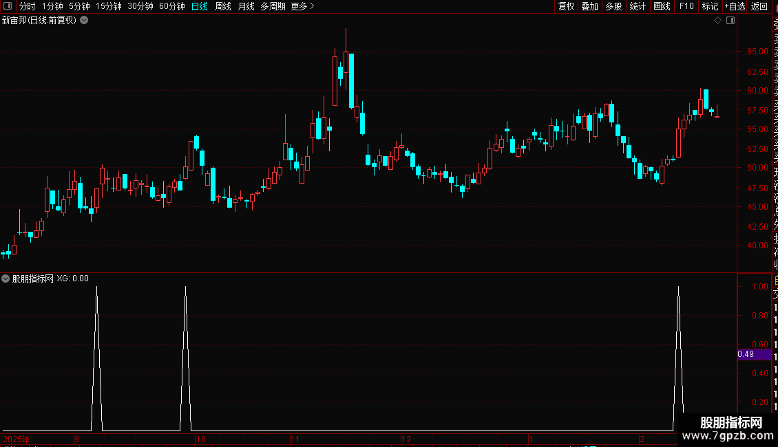This screenshot has height=447, width=778.
Task: Click the 叠加 overlay button
Action: coord(589,6)
